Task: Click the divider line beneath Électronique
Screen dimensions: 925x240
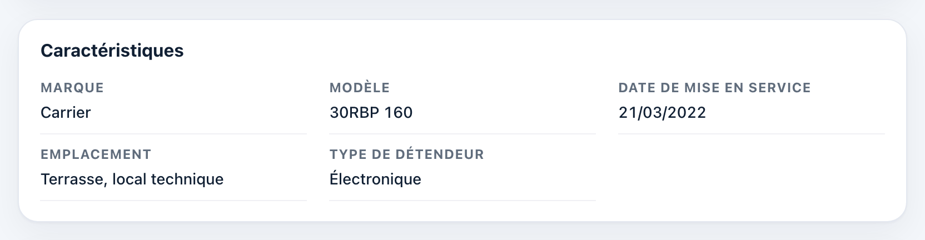Action: click(x=463, y=201)
